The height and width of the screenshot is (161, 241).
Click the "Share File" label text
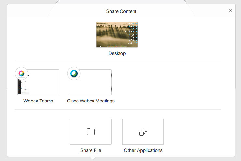91,150
